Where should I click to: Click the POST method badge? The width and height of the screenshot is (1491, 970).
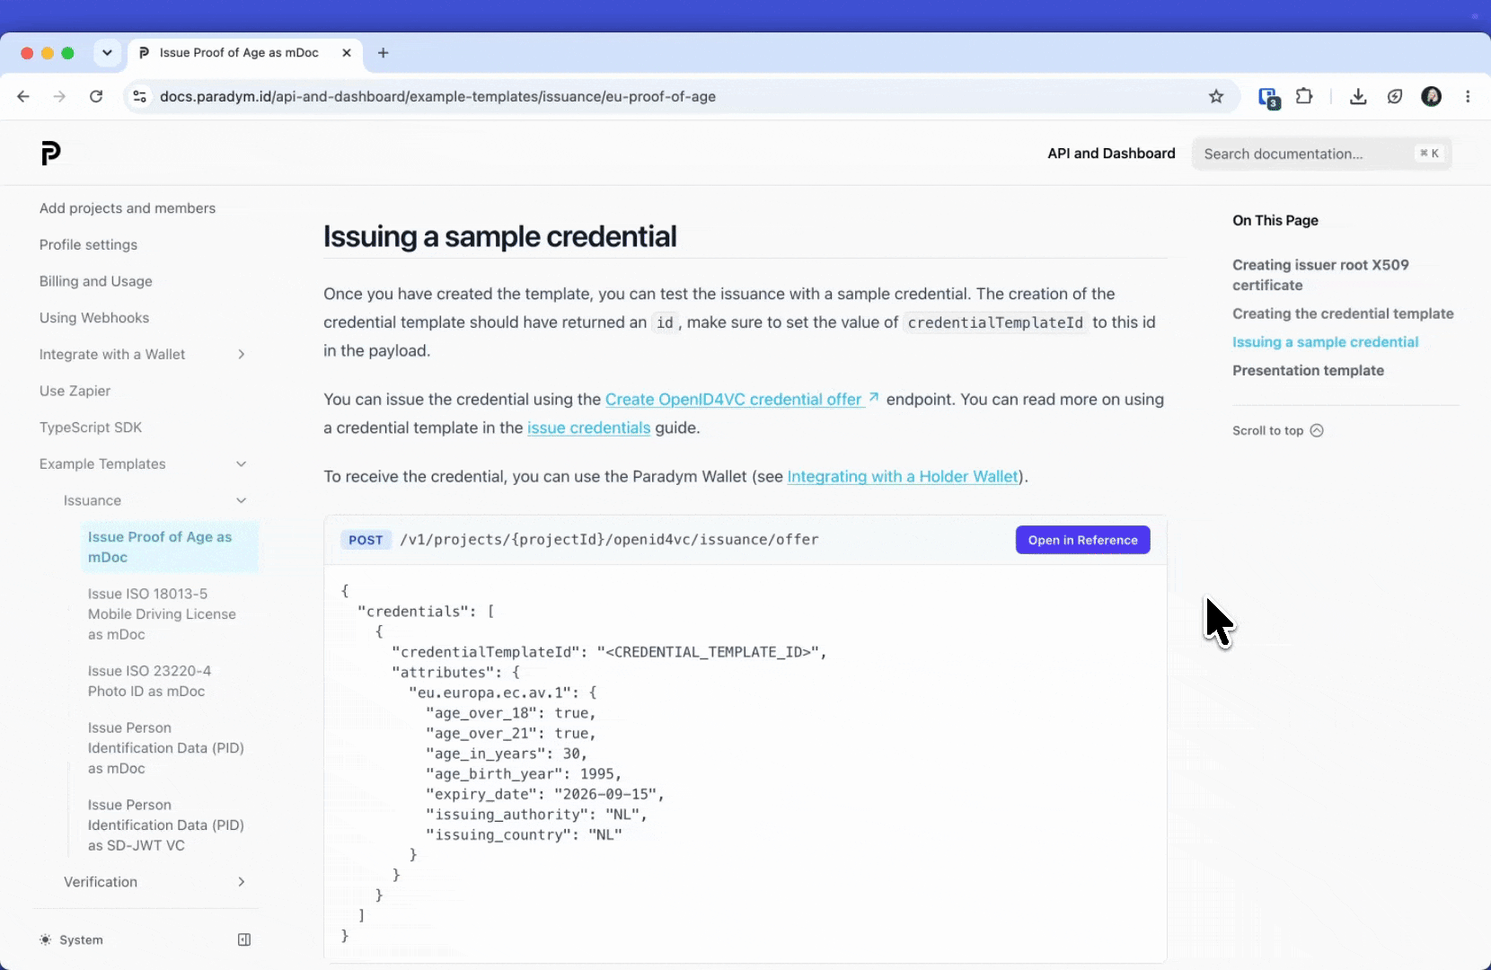[x=366, y=540]
